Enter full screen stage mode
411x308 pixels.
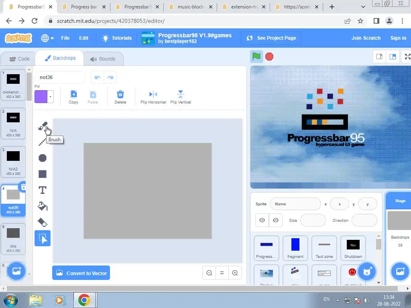tap(407, 57)
